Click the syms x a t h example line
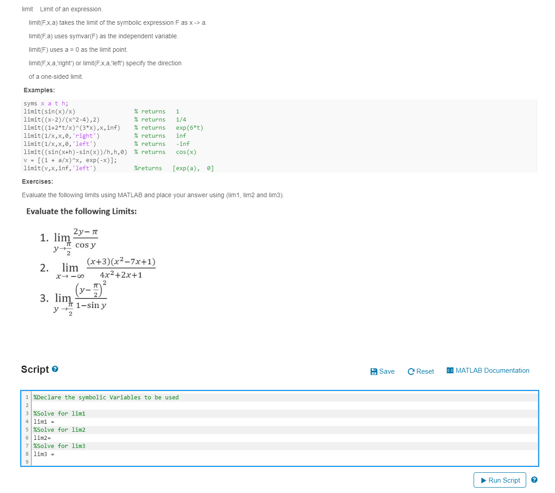This screenshot has width=555, height=493. pos(45,103)
